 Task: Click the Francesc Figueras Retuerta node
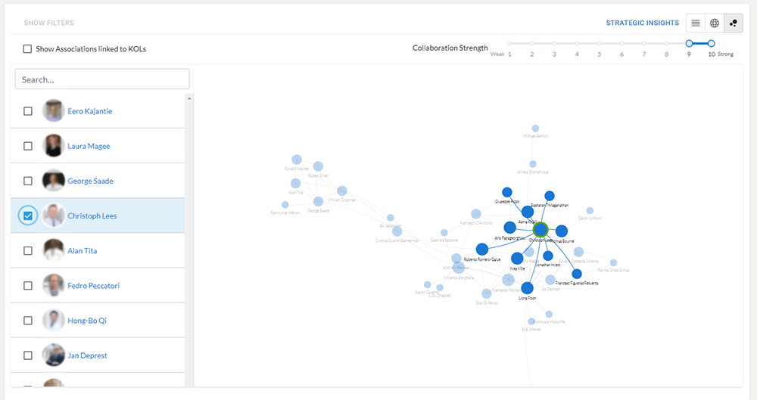[577, 274]
